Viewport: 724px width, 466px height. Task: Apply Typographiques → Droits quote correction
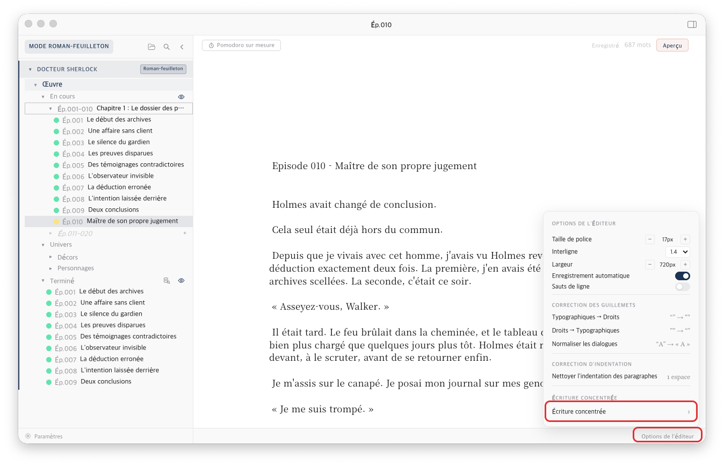621,317
